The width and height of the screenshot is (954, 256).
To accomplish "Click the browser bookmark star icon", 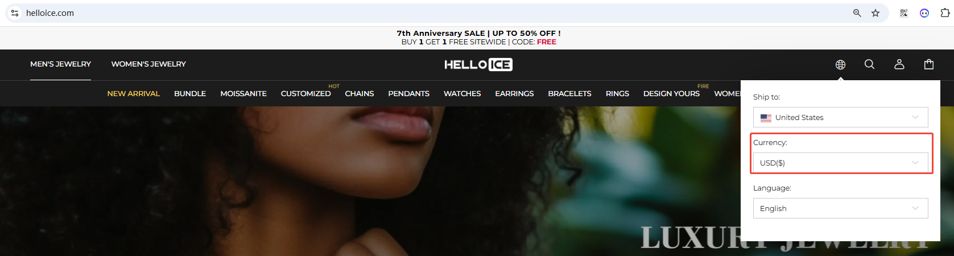I will (875, 13).
